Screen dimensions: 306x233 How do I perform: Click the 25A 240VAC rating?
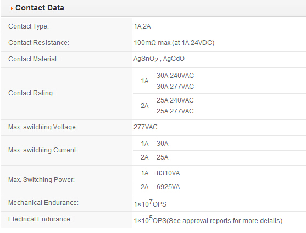(175, 100)
